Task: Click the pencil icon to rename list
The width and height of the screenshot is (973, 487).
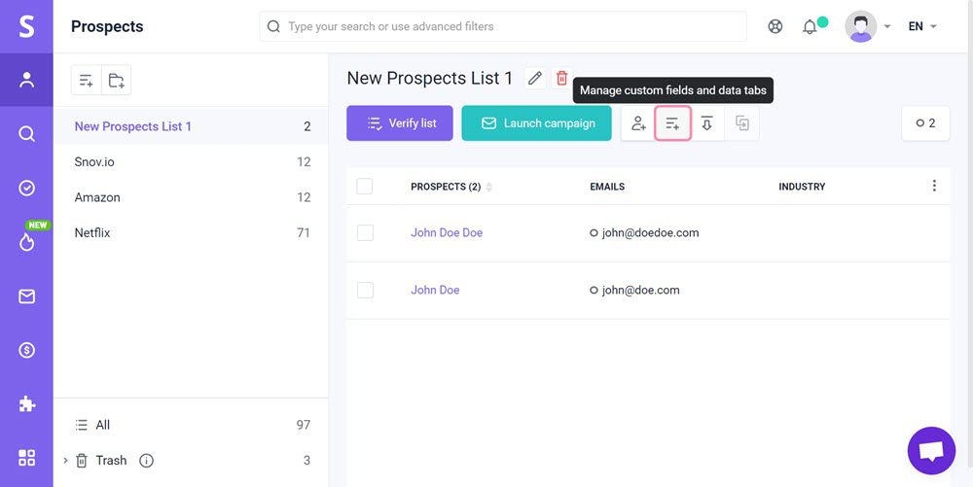Action: (534, 78)
